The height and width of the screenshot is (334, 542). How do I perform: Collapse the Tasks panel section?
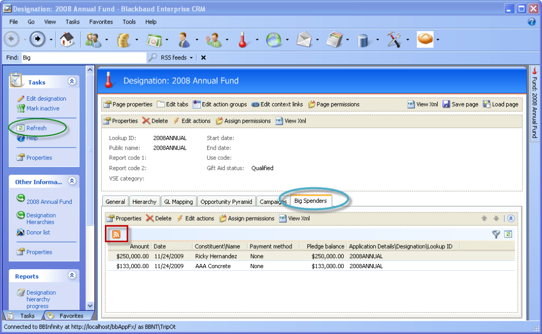pyautogui.click(x=72, y=82)
